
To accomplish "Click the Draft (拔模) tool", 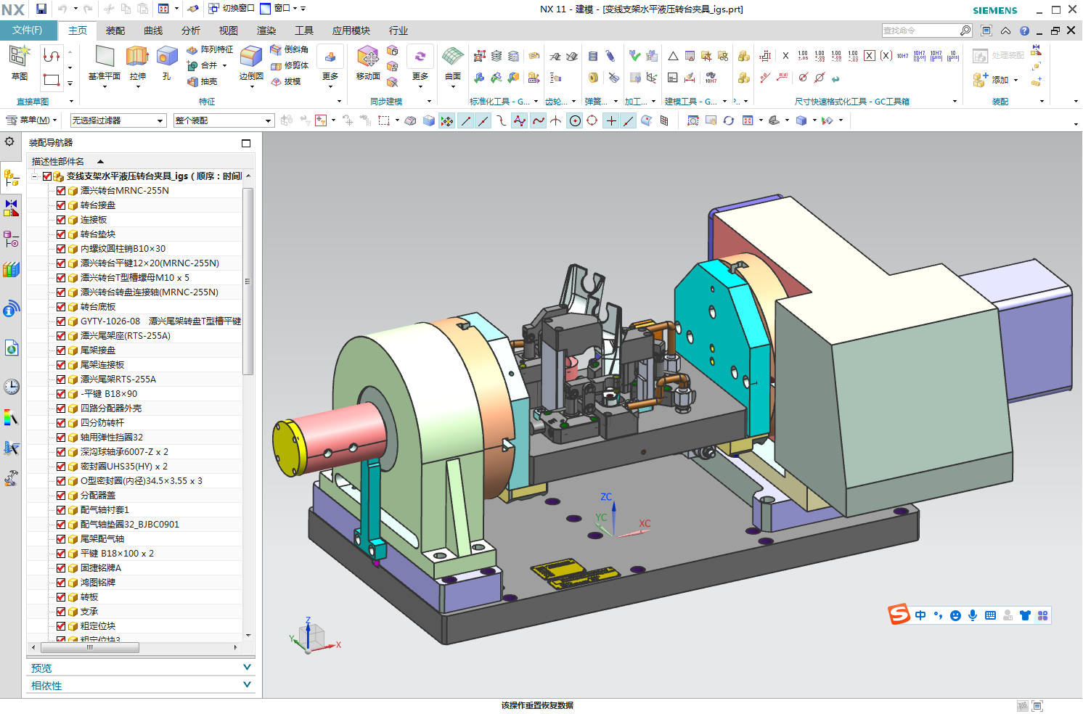I will pos(285,81).
